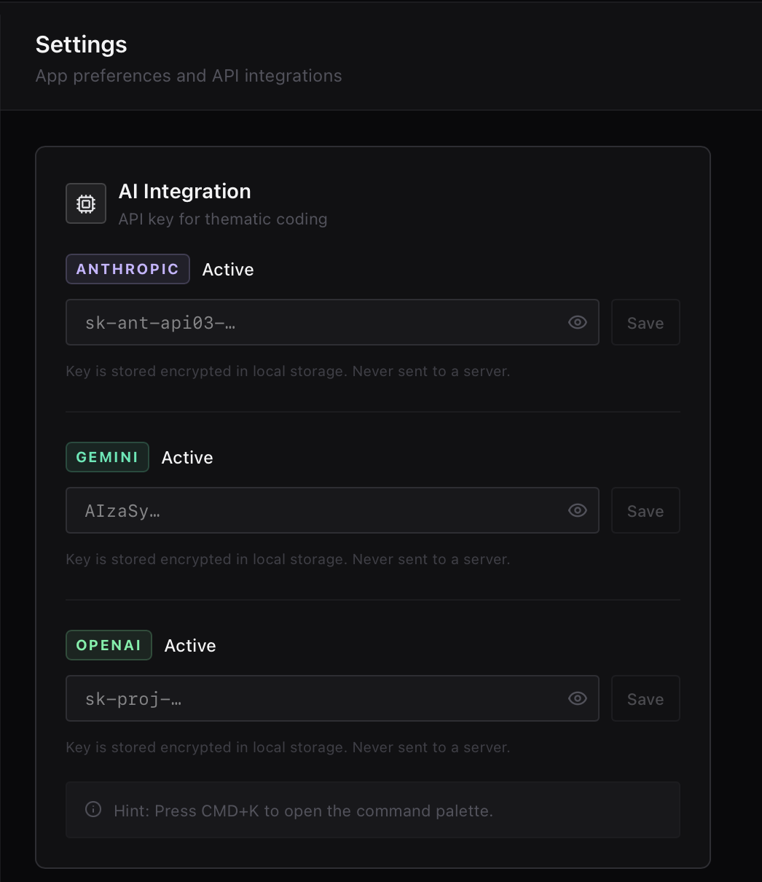762x882 pixels.
Task: Click the Settings page heading
Action: coord(81,44)
